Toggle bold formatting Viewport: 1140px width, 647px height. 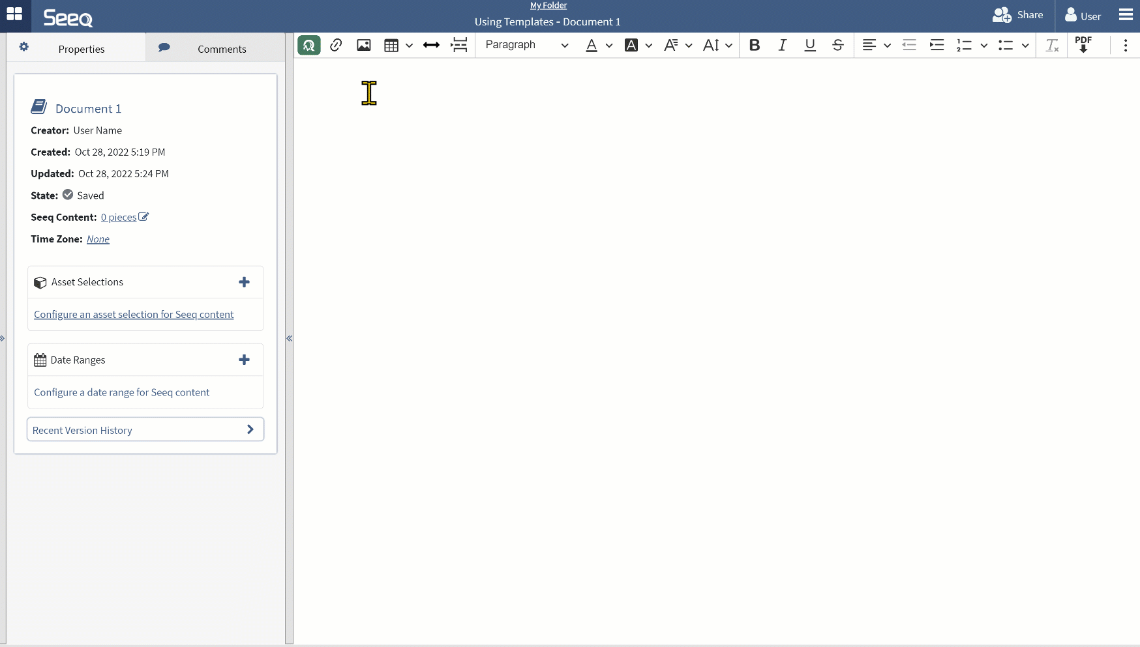tap(755, 45)
